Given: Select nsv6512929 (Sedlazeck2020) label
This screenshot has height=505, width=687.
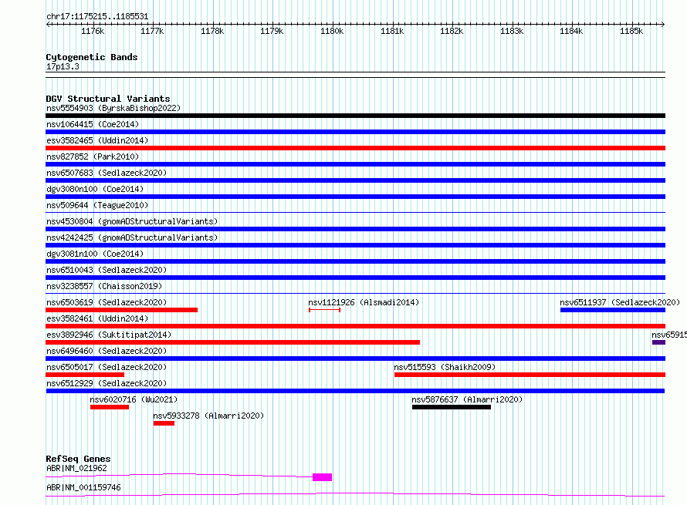Looking at the screenshot, I should (x=107, y=383).
